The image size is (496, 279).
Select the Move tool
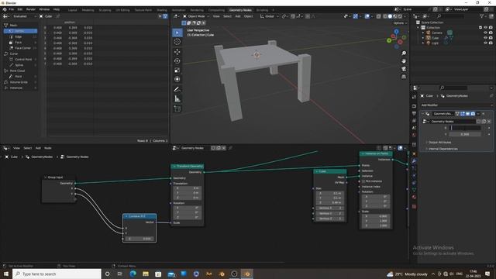pyautogui.click(x=177, y=52)
